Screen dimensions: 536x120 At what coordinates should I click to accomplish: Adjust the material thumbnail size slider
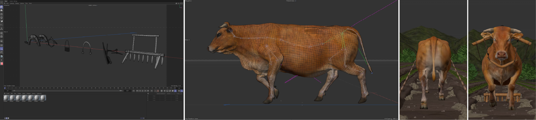142,118
